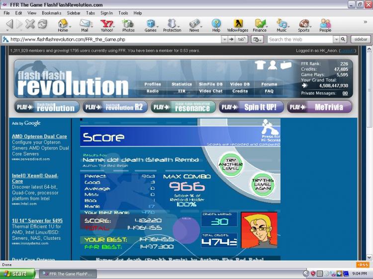373x279 pixels.
Task: Open the address bar URL dropdown arrow
Action: point(224,39)
